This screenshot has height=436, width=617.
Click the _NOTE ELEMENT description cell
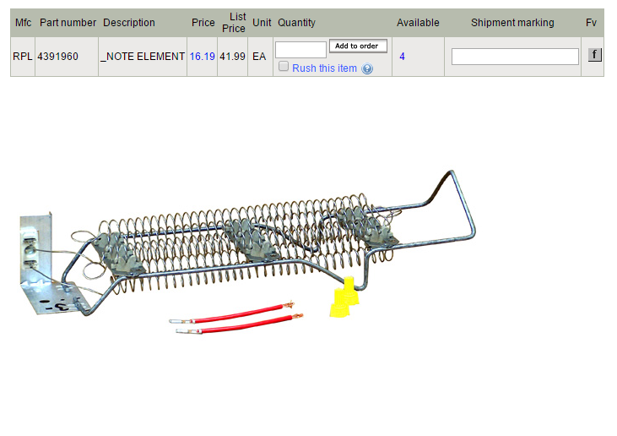click(x=143, y=57)
